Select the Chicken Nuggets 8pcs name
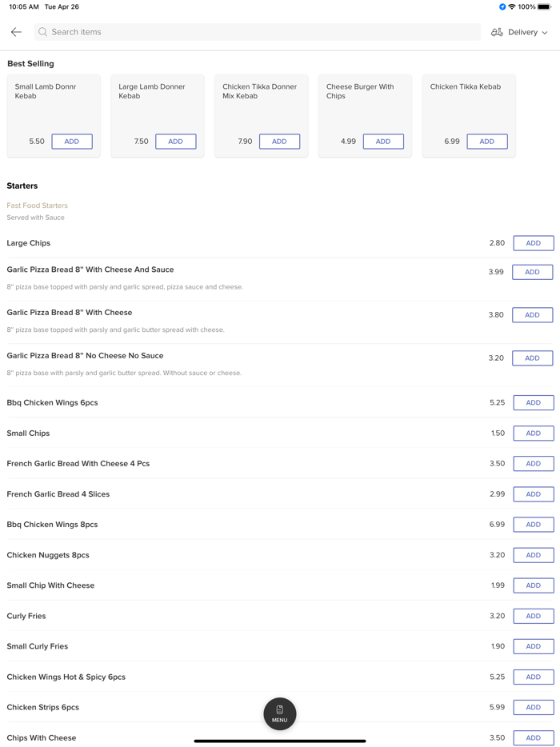 coord(48,555)
